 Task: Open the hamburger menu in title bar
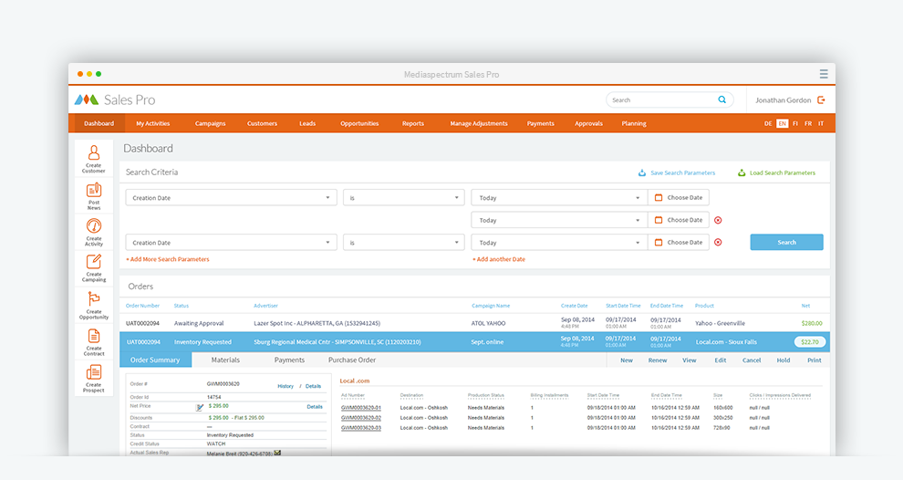(x=824, y=74)
